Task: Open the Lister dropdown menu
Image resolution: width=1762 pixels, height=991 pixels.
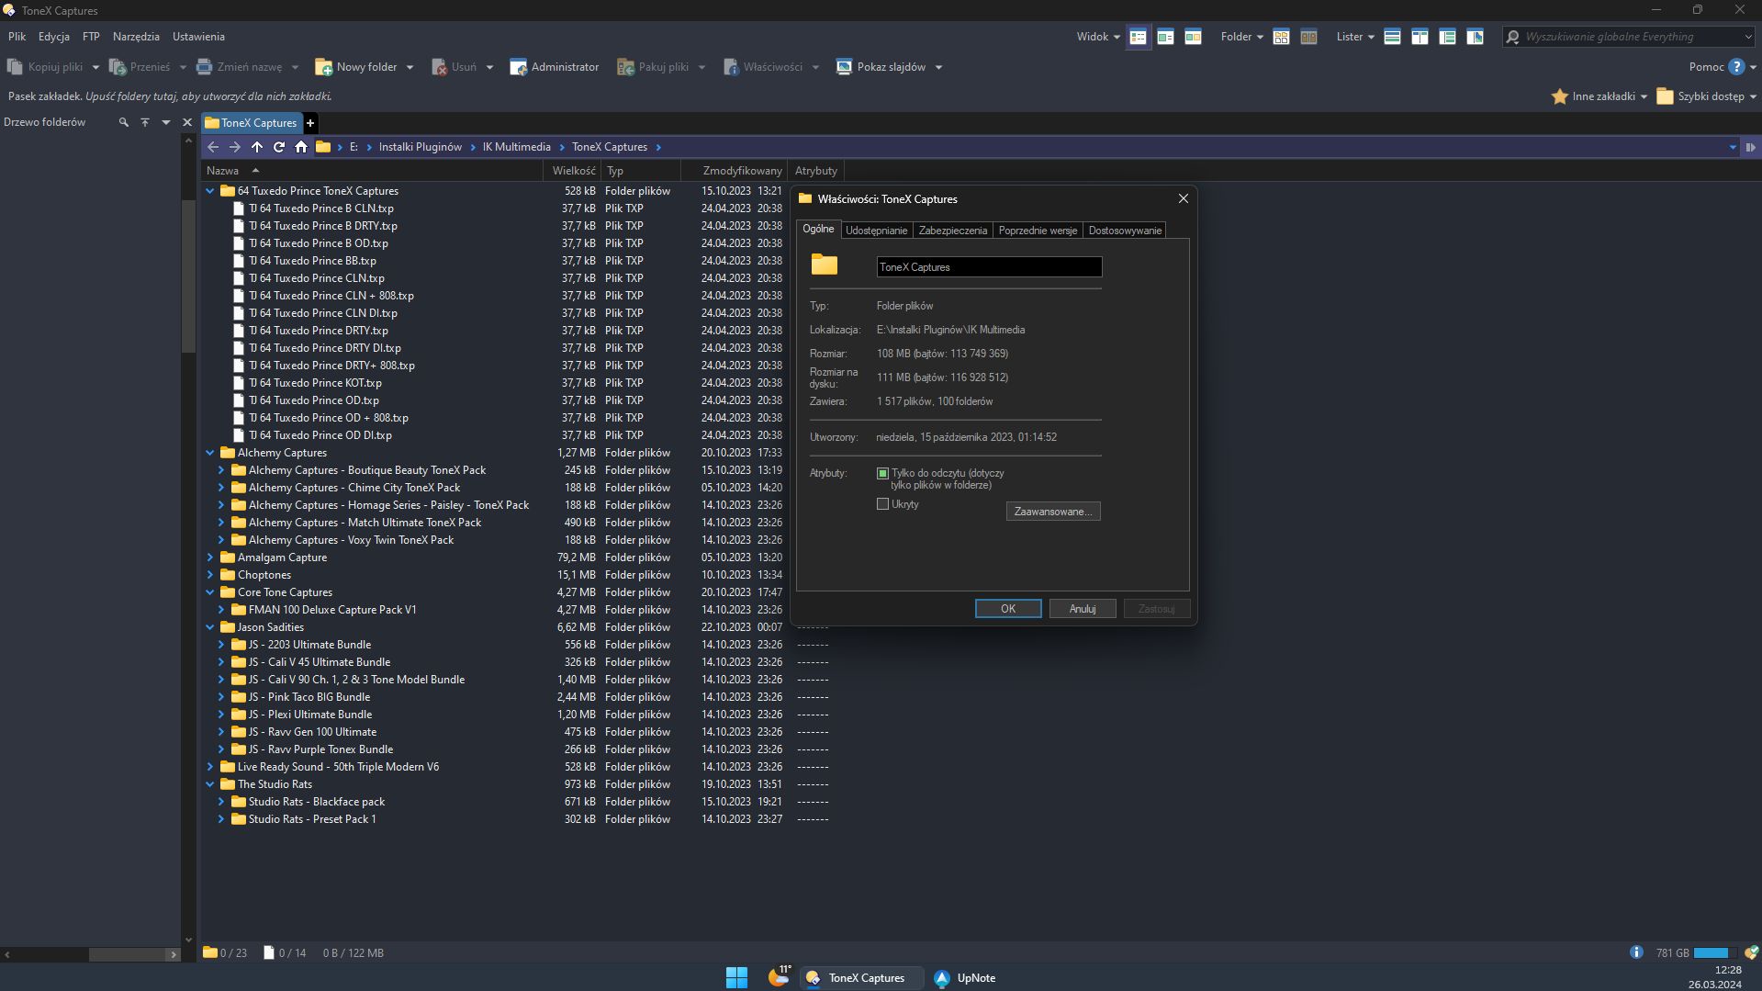Action: 1355,37
